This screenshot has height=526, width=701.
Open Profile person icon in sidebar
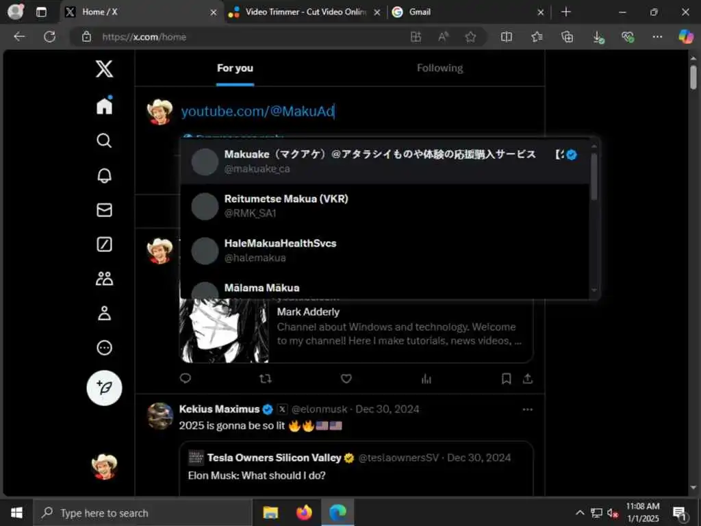[104, 313]
